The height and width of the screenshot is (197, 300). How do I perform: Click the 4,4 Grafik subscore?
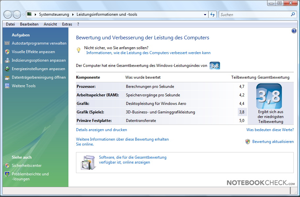[242, 104]
